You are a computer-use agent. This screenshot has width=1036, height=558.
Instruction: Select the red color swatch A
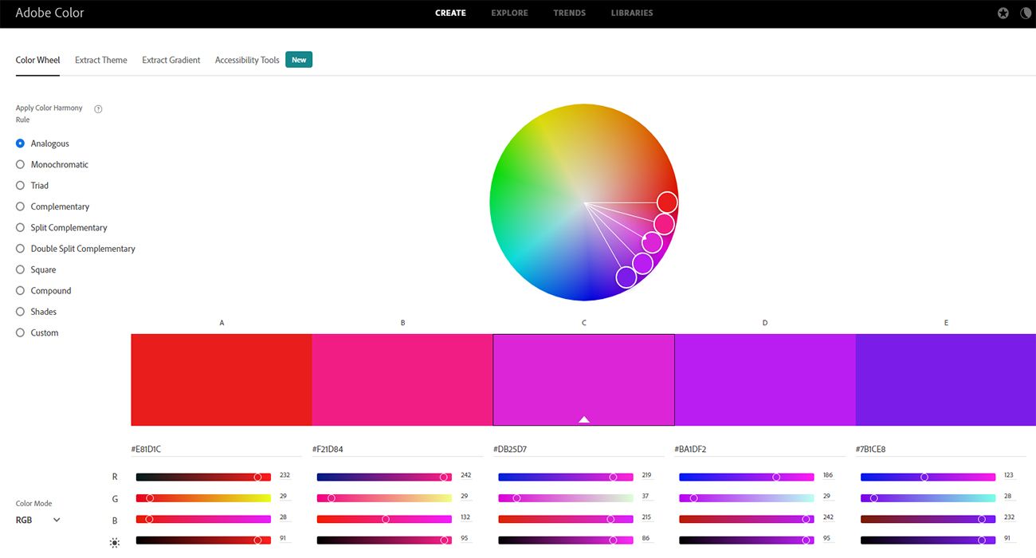pos(222,379)
